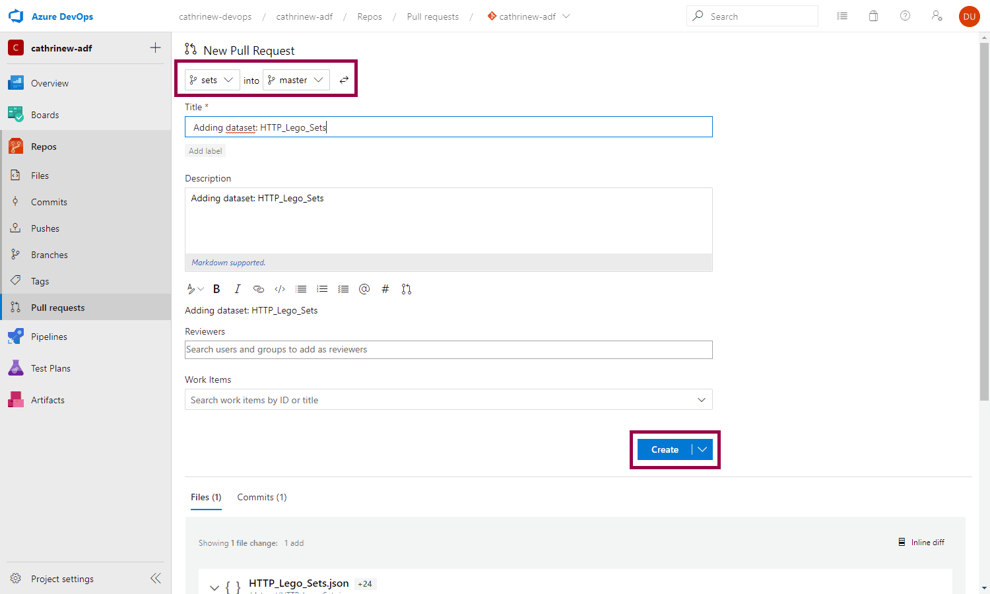Viewport: 990px width, 594px height.
Task: Open the master target branch dropdown
Action: point(296,80)
